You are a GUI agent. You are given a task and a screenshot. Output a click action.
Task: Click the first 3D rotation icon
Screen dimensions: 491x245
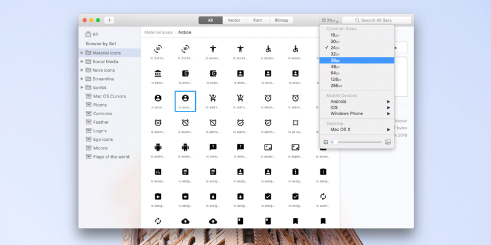pos(158,49)
